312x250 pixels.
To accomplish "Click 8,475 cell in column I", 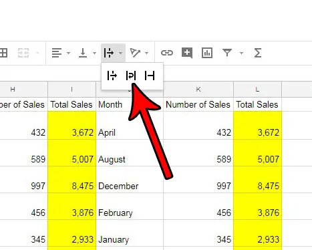I will click(x=72, y=180).
